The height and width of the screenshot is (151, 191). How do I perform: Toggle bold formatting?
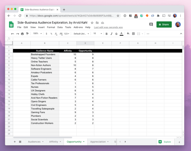[x=107, y=34]
